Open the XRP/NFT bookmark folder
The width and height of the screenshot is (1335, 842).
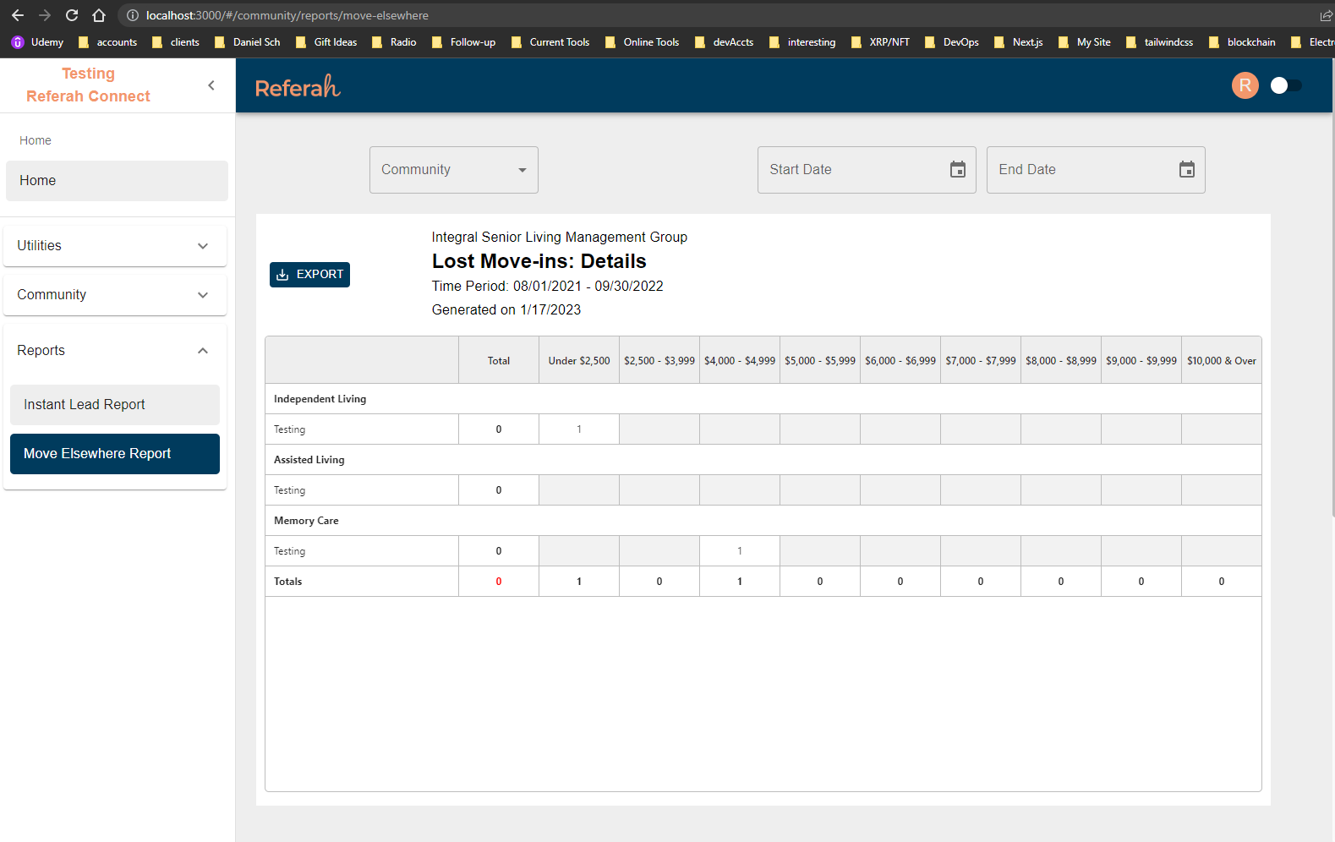pyautogui.click(x=881, y=42)
